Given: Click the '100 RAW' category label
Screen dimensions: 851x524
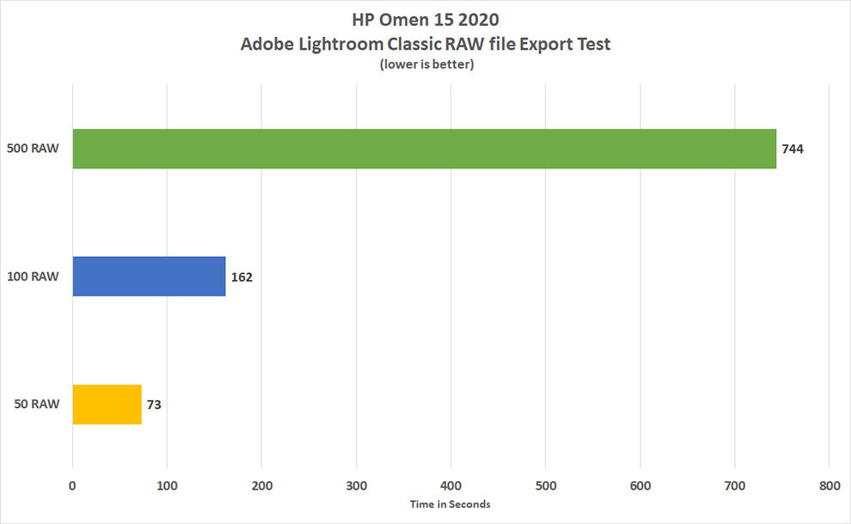Looking at the screenshot, I should (x=33, y=276).
